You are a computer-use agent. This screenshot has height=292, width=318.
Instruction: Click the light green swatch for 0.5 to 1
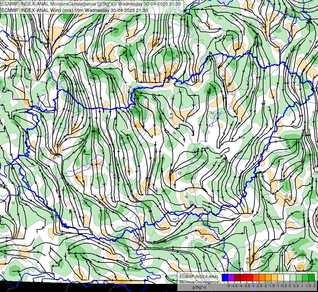[x=299, y=278]
